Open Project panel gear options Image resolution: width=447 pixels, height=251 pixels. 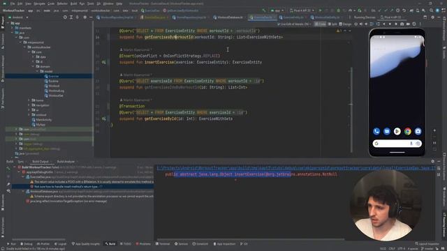[x=85, y=17]
